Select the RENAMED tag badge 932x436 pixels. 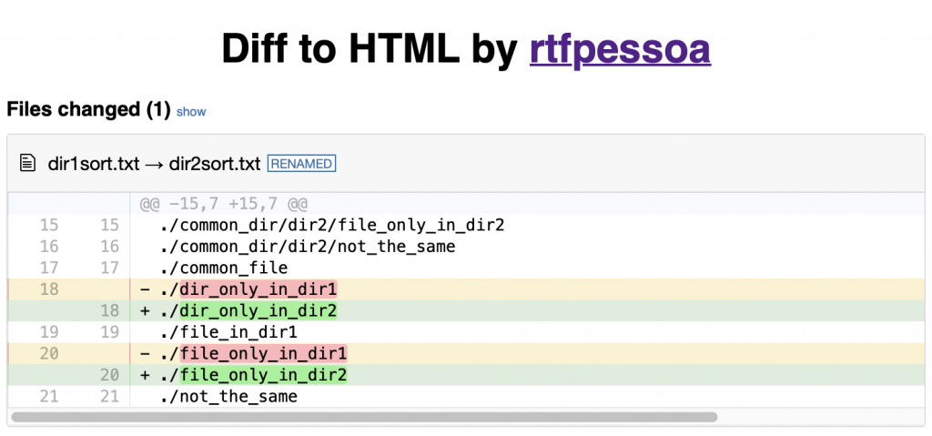click(x=301, y=164)
